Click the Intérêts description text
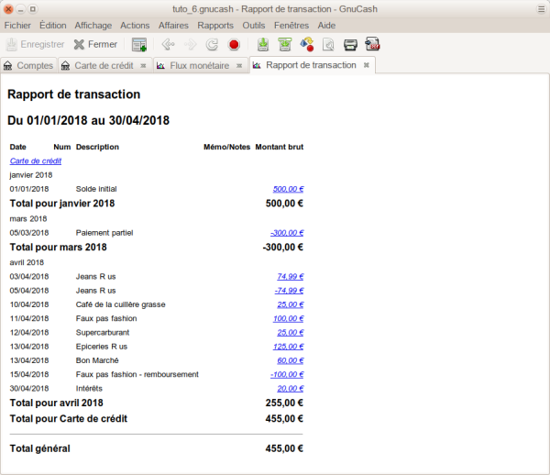The height and width of the screenshot is (475, 550). (x=89, y=389)
